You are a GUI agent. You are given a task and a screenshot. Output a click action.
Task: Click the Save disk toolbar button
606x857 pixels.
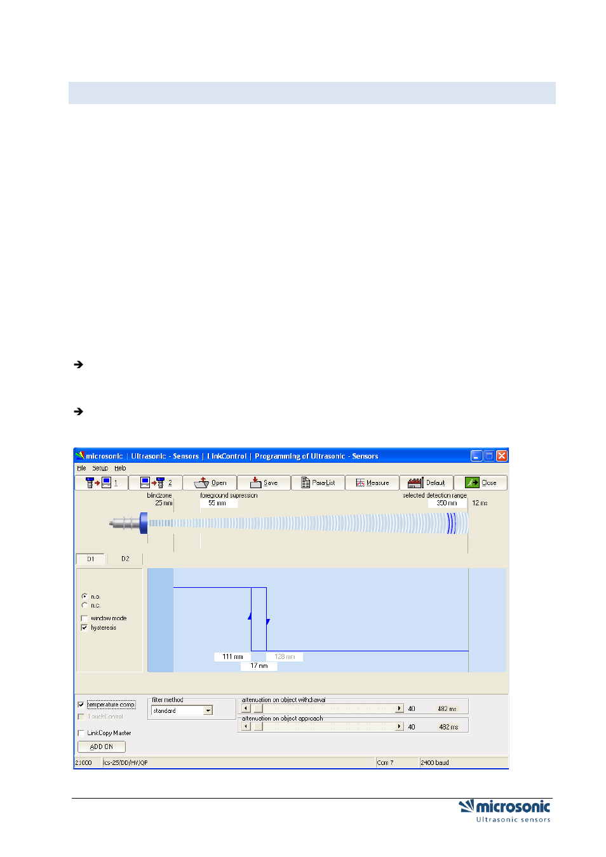point(264,482)
